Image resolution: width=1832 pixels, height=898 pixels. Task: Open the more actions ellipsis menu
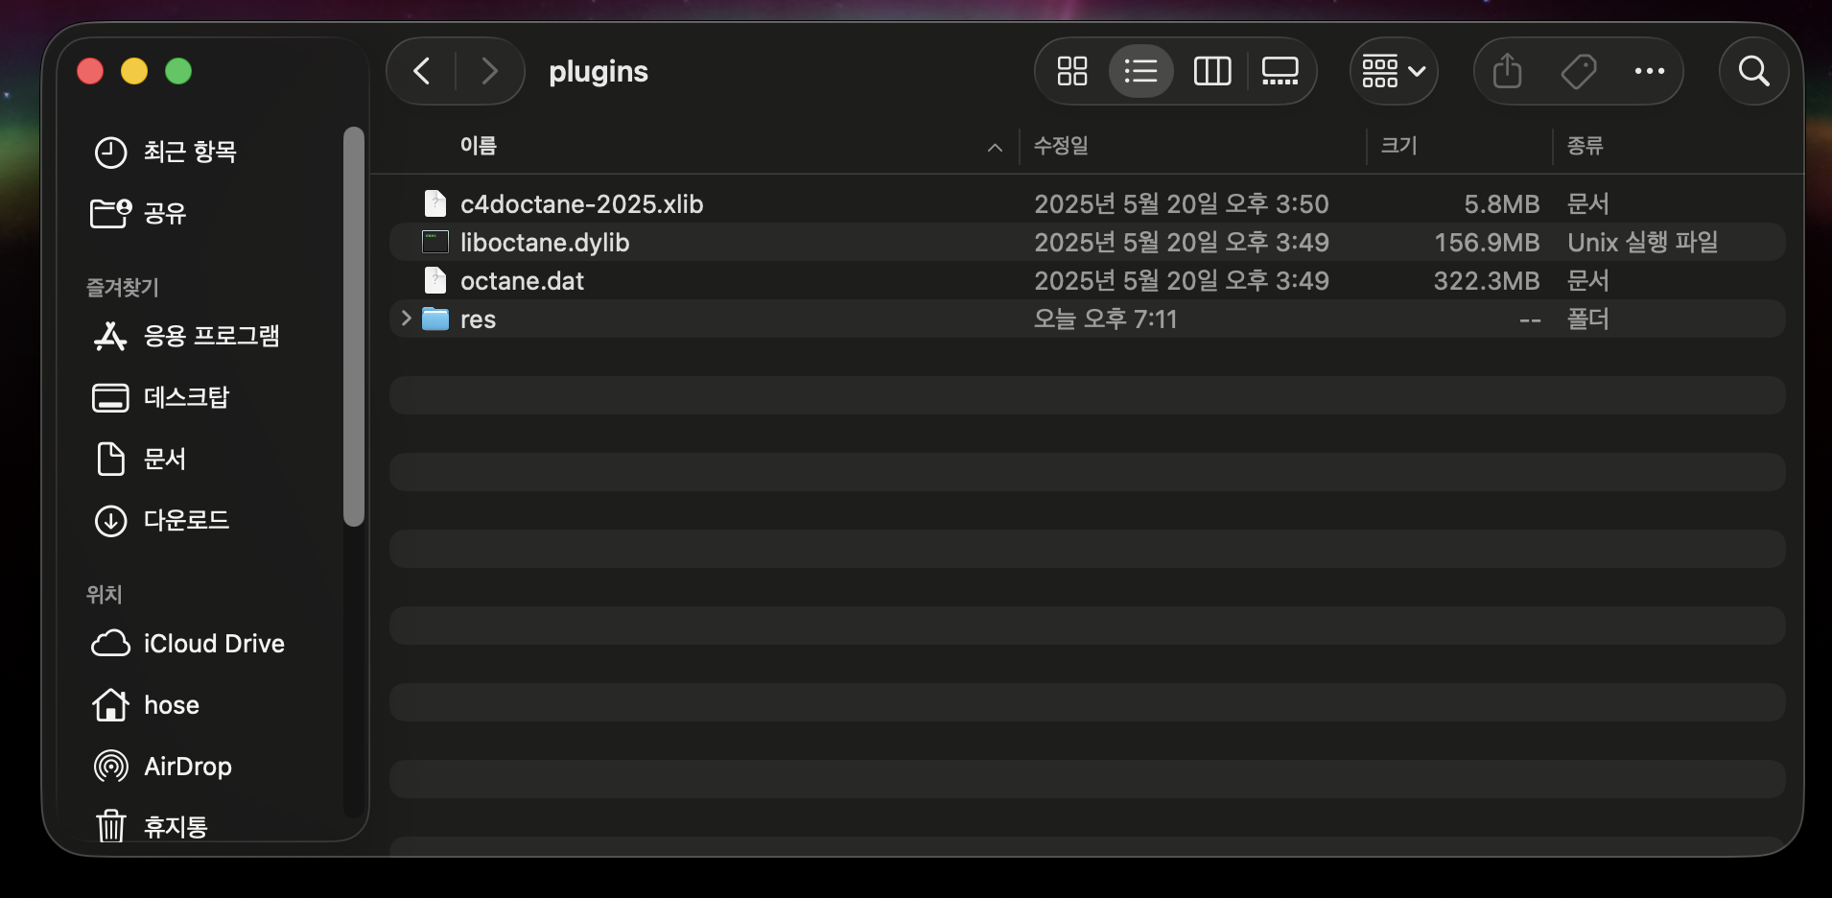tap(1649, 71)
